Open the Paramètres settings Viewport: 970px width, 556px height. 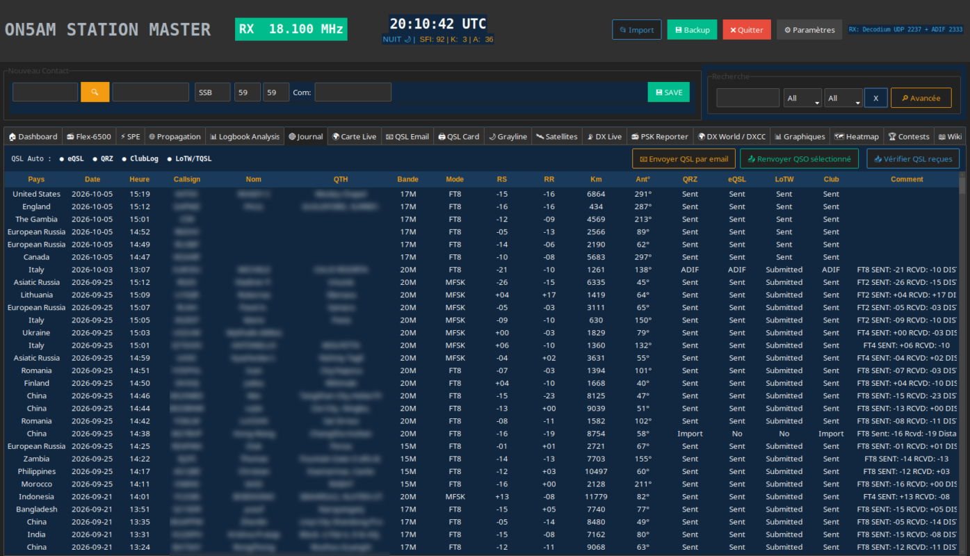click(809, 30)
